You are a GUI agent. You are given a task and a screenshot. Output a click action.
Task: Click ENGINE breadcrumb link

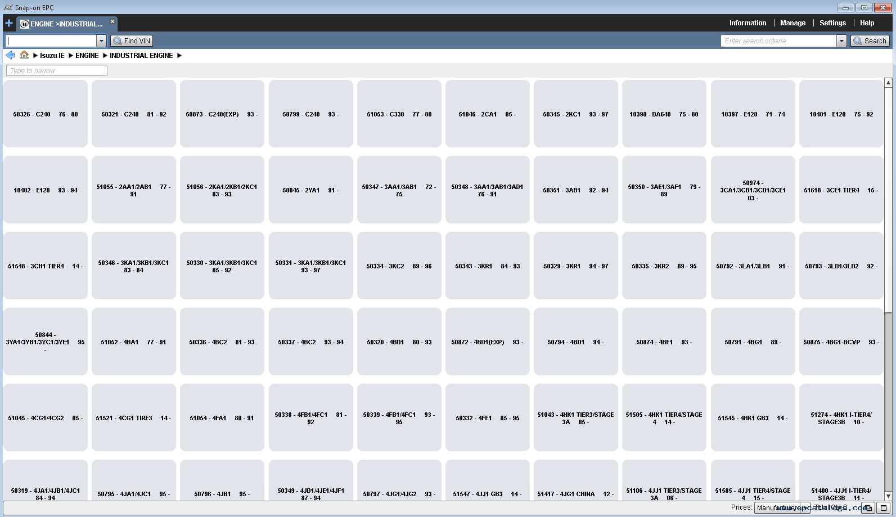coord(87,55)
